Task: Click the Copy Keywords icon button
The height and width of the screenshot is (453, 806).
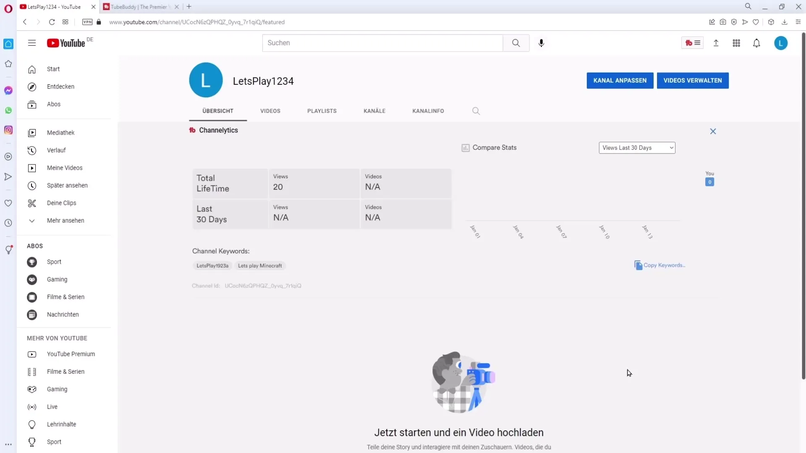Action: coord(638,265)
